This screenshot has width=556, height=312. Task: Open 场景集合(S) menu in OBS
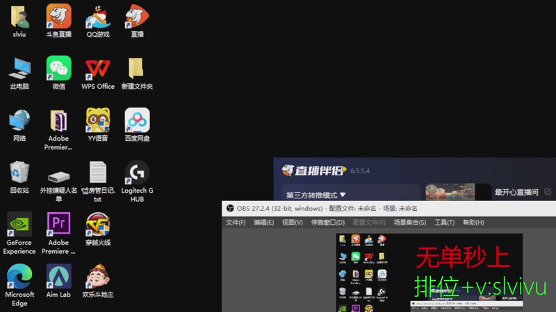[x=410, y=223]
